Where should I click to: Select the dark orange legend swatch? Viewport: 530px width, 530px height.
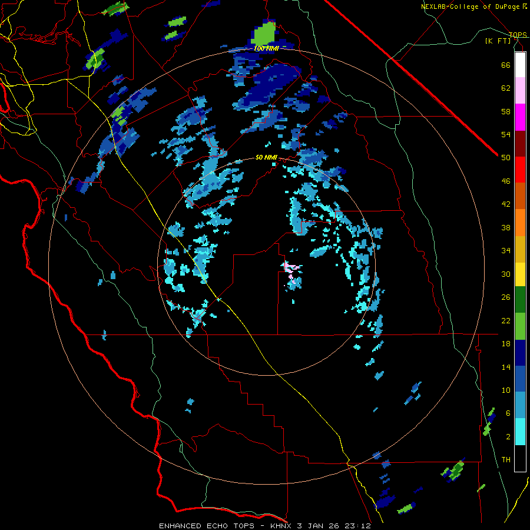point(520,196)
